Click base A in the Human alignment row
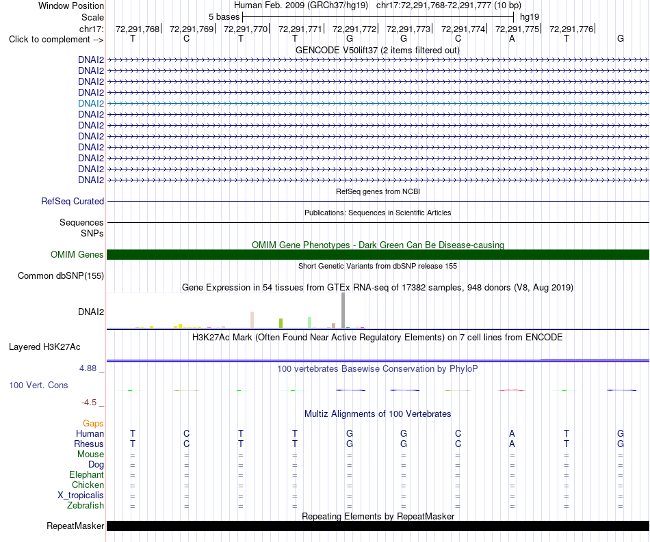Viewport: 650px width, 542px height. pyautogui.click(x=512, y=433)
